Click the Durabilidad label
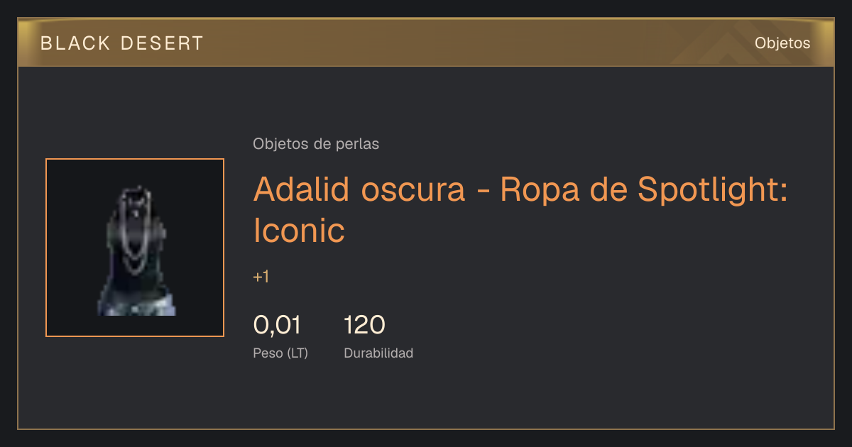852x447 pixels. pyautogui.click(x=378, y=353)
